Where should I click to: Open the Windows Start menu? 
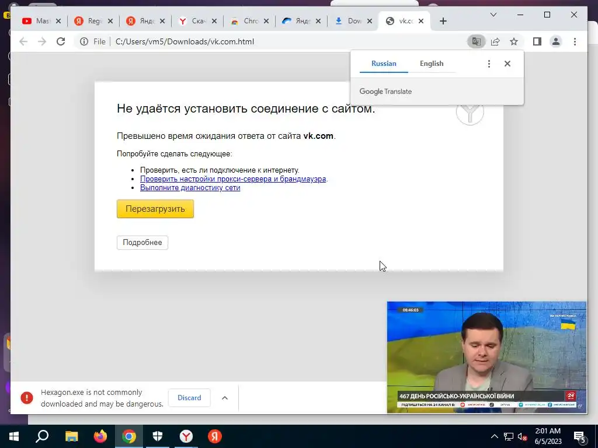[14, 436]
